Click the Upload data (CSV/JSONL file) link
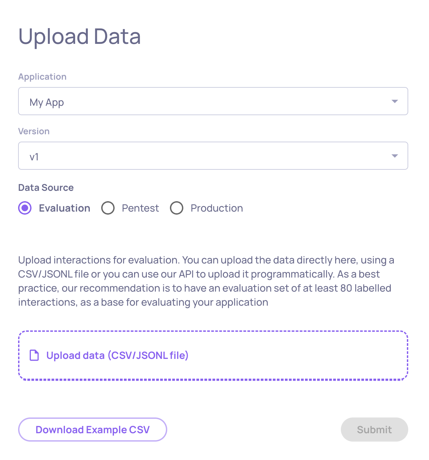 [117, 355]
